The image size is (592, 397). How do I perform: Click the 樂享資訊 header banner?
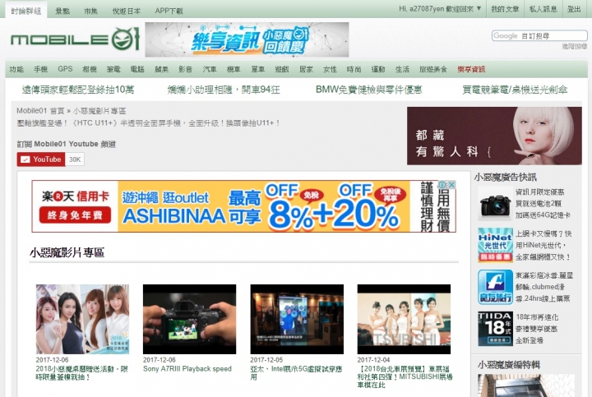point(247,39)
